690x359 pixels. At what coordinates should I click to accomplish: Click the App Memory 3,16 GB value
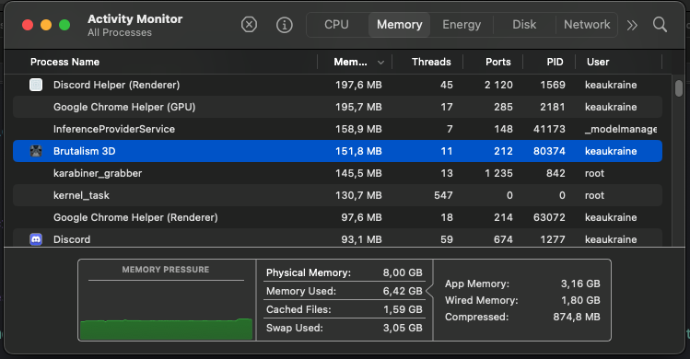coord(580,284)
